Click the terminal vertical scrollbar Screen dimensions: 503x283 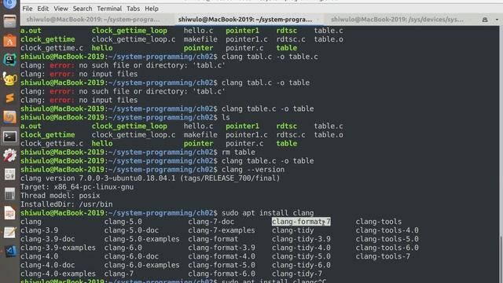(x=501, y=259)
